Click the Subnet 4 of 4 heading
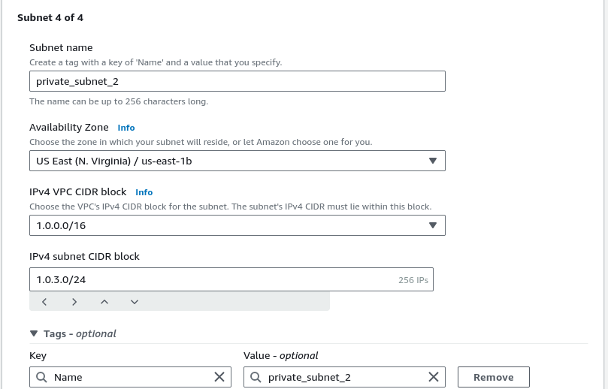The height and width of the screenshot is (389, 608). point(50,17)
